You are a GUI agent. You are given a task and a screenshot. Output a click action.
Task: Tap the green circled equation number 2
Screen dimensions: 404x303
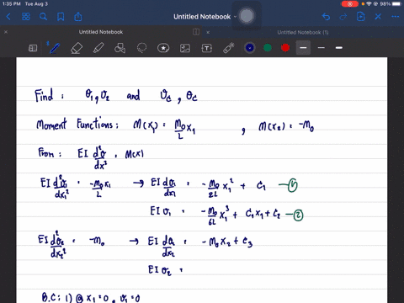[298, 215]
